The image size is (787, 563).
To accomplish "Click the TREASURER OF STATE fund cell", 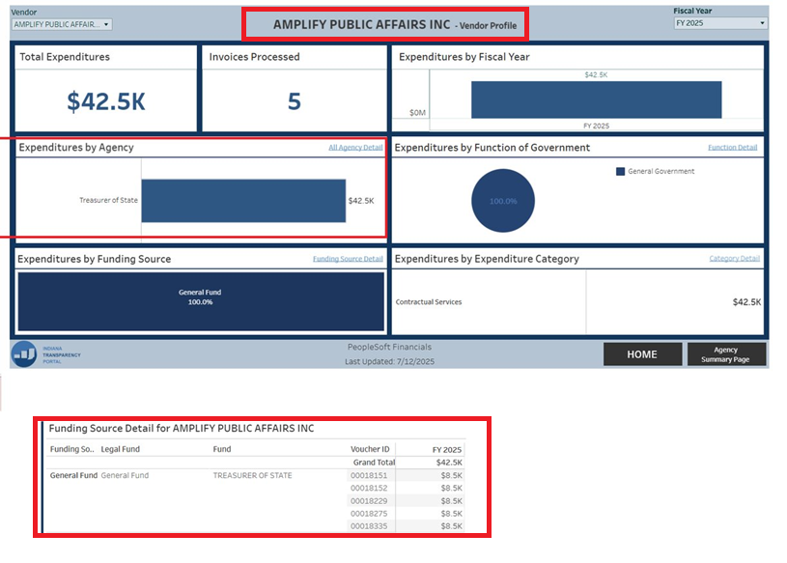I will (x=252, y=475).
